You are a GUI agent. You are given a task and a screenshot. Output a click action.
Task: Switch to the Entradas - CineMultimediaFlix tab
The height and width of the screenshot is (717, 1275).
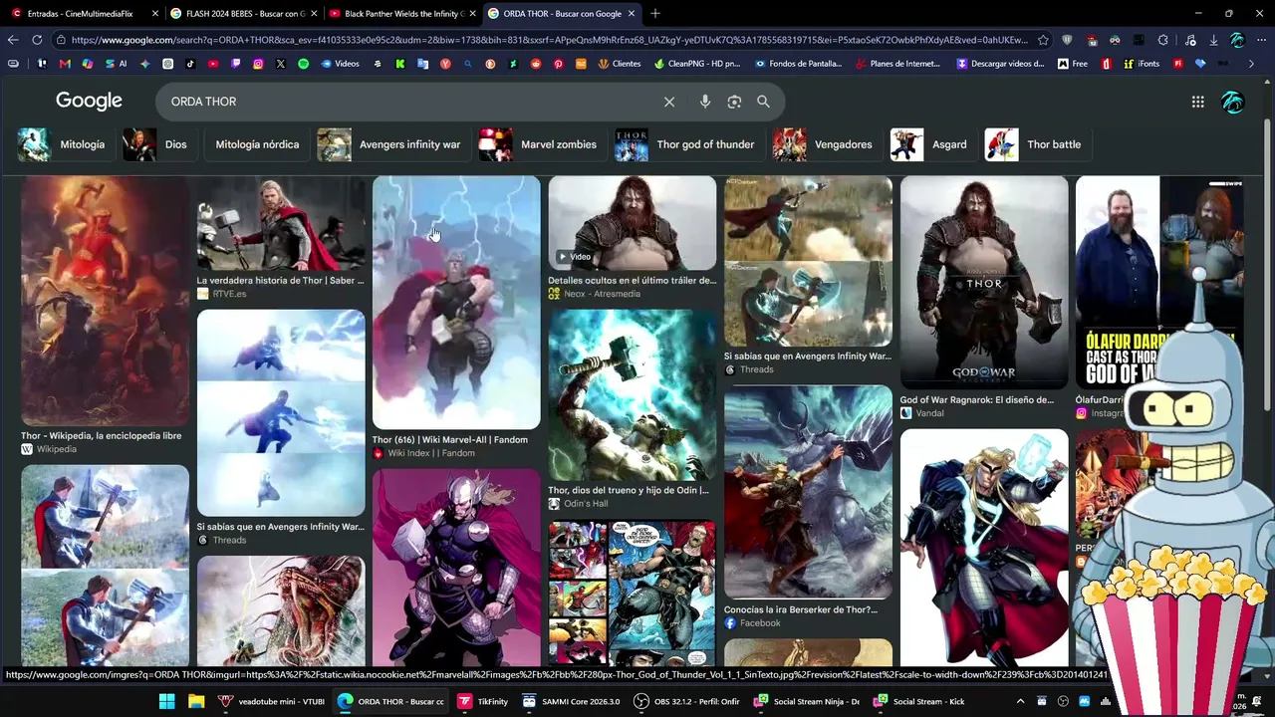click(x=83, y=14)
